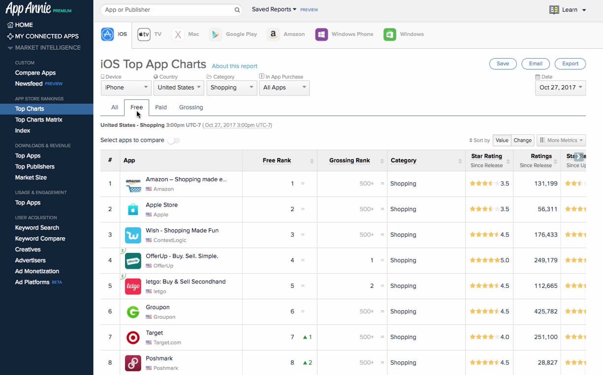Click the Ratings column header

point(541,156)
